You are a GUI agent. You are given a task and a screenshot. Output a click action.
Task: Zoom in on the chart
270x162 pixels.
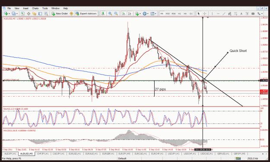110,13
